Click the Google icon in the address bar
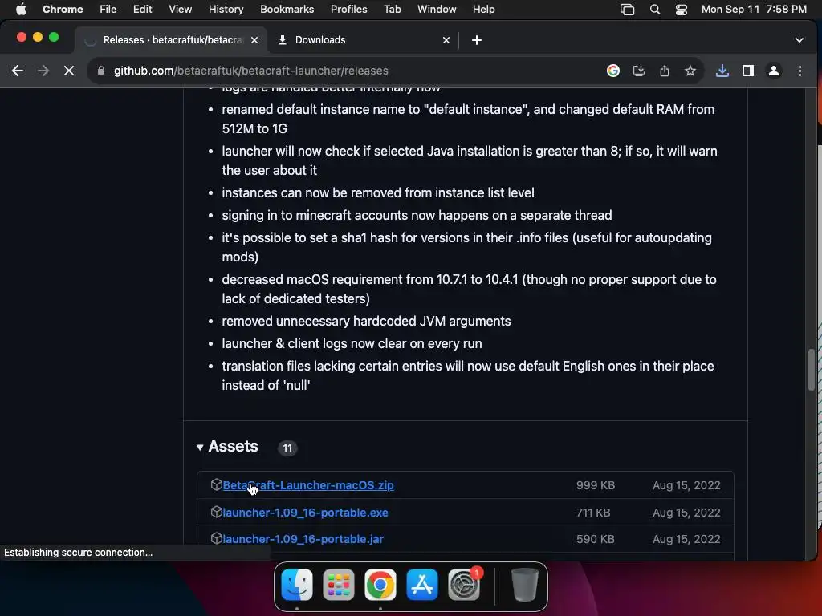822x616 pixels. click(612, 71)
